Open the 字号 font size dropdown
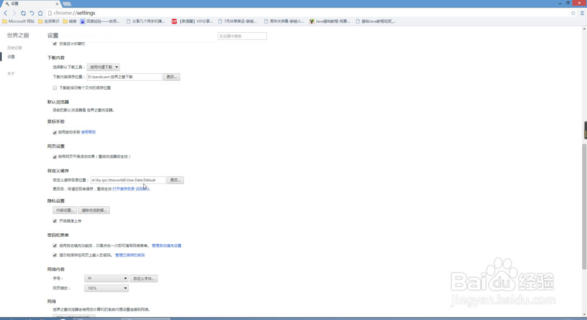The height and width of the screenshot is (320, 587). tap(106, 278)
